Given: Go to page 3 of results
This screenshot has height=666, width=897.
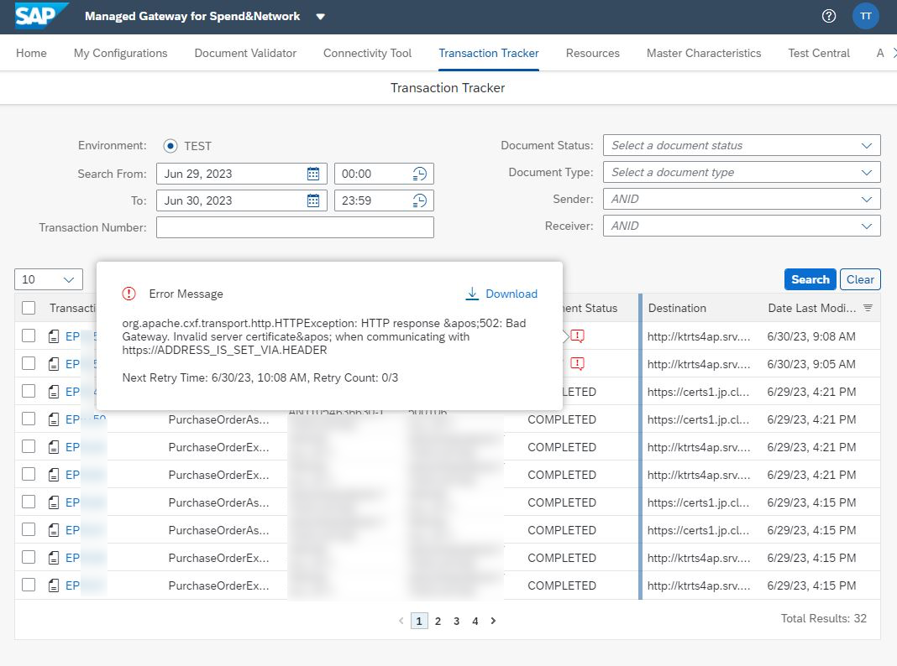Looking at the screenshot, I should 457,621.
